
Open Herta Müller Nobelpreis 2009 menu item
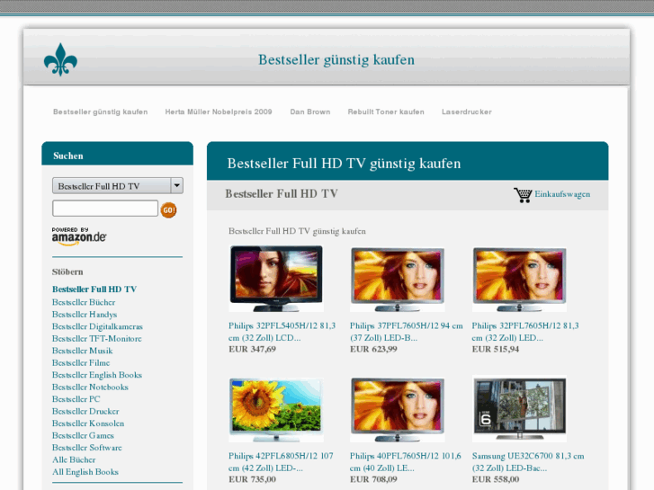coord(219,111)
